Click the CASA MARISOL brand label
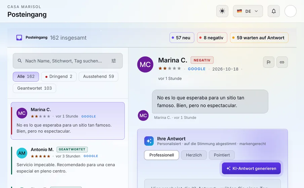Viewport: 304px width, 188px height. click(24, 7)
